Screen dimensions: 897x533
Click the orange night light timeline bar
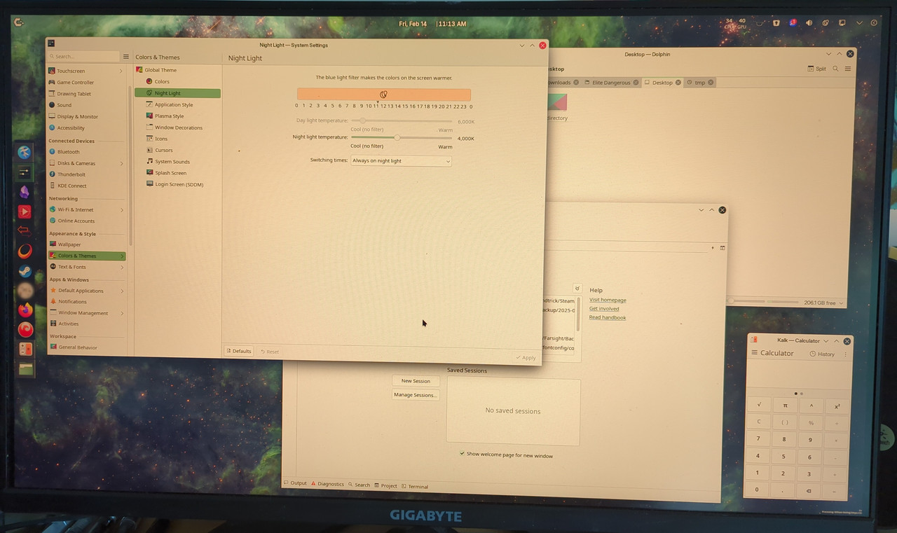tap(384, 95)
